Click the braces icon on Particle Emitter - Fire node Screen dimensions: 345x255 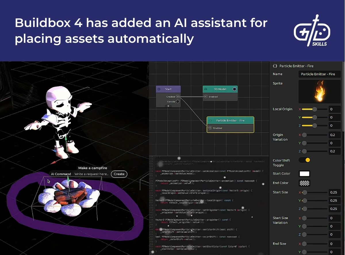click(210, 120)
